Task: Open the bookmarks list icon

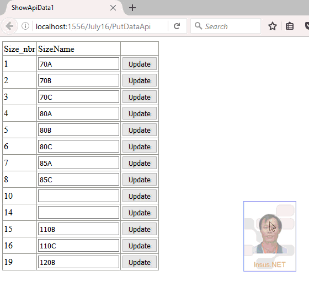Action: point(290,26)
